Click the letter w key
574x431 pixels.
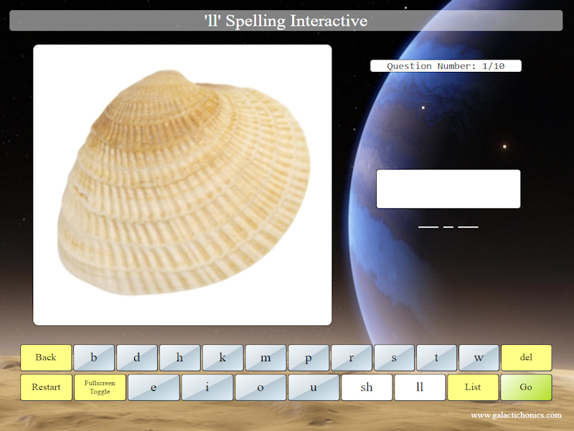pos(479,357)
